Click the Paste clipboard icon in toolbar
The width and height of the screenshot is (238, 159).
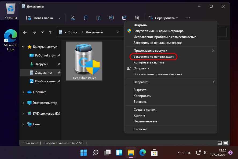(x=98, y=18)
